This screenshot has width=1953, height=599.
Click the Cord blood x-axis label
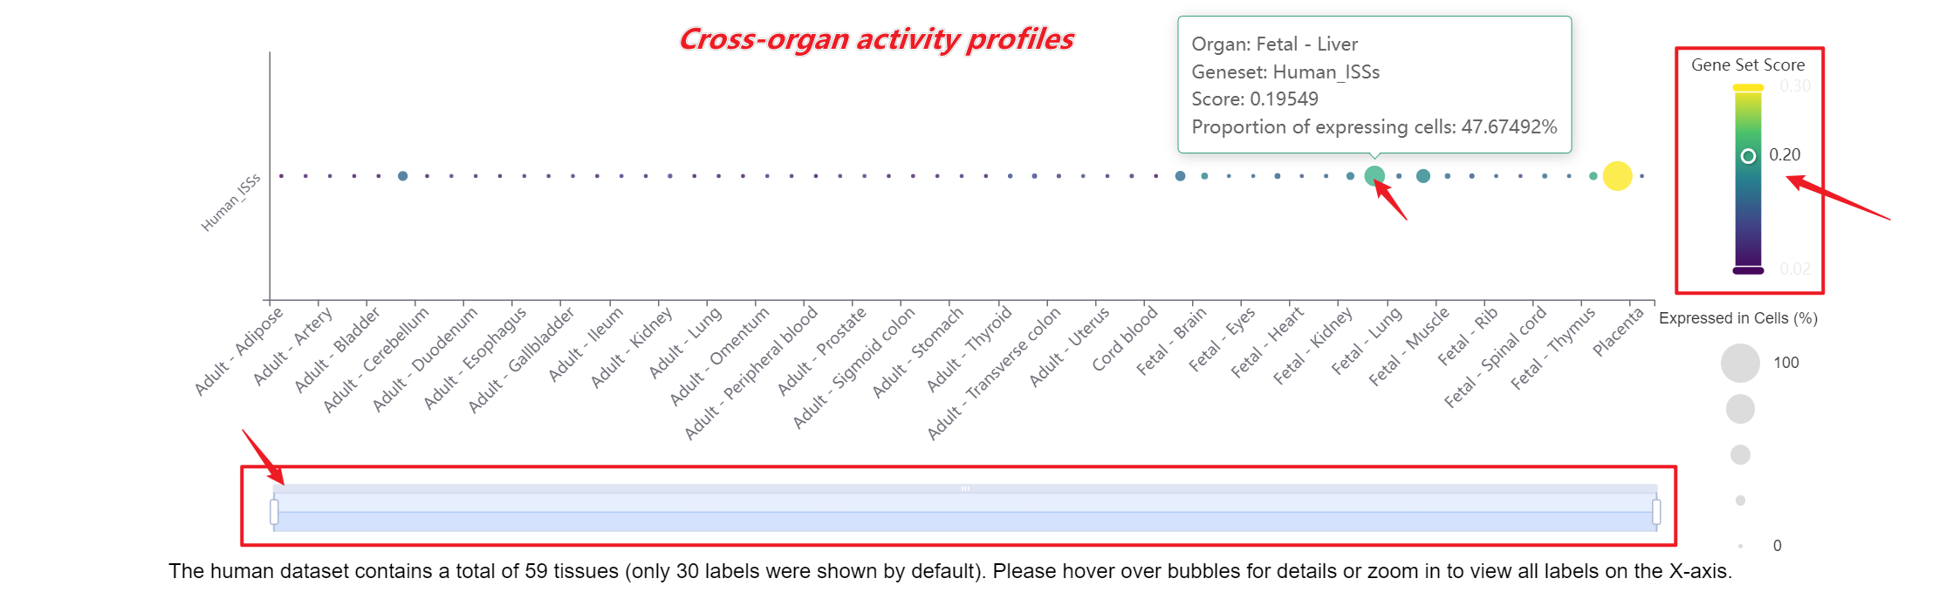click(1124, 338)
